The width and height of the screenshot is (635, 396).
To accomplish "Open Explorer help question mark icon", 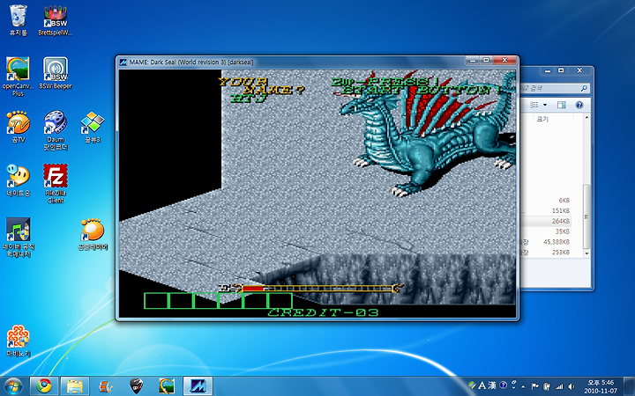I will [579, 105].
